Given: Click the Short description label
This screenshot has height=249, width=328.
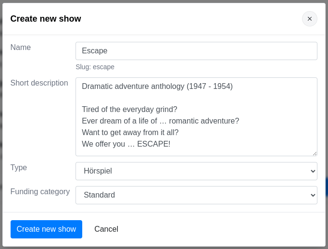Looking at the screenshot, I should (x=39, y=83).
